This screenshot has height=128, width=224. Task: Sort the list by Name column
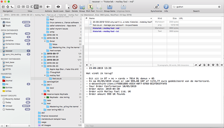pos(120,18)
